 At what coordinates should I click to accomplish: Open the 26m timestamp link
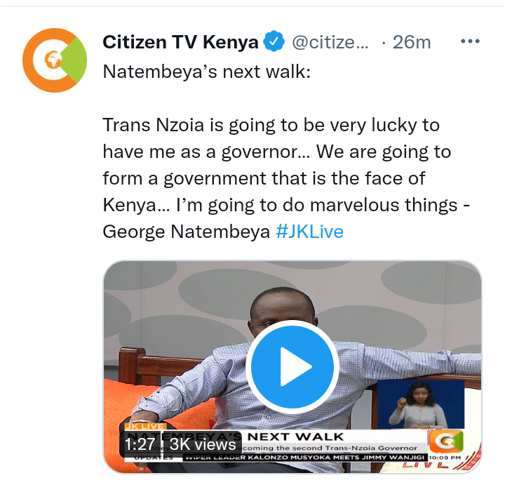tap(412, 42)
